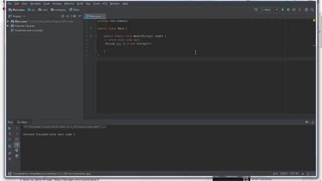Select Scratches and Consoles item
The image size is (322, 181).
point(27,30)
